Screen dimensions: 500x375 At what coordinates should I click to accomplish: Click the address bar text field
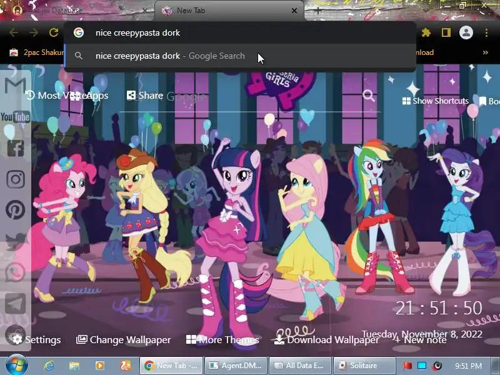coord(240,32)
